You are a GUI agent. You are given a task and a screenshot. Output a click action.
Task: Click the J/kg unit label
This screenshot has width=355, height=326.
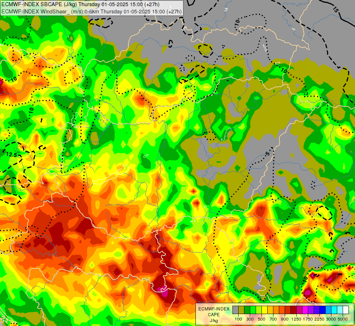click(214, 321)
